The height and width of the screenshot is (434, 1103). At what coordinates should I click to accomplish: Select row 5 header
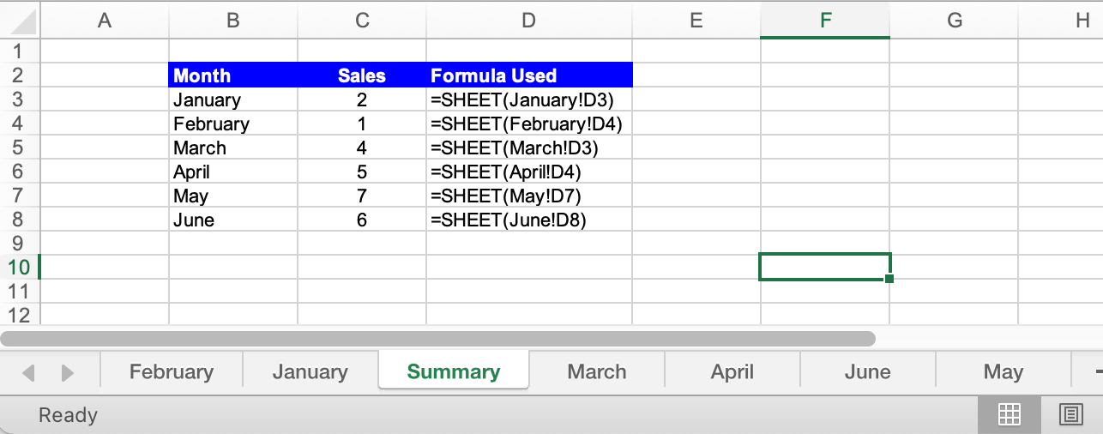coord(20,148)
